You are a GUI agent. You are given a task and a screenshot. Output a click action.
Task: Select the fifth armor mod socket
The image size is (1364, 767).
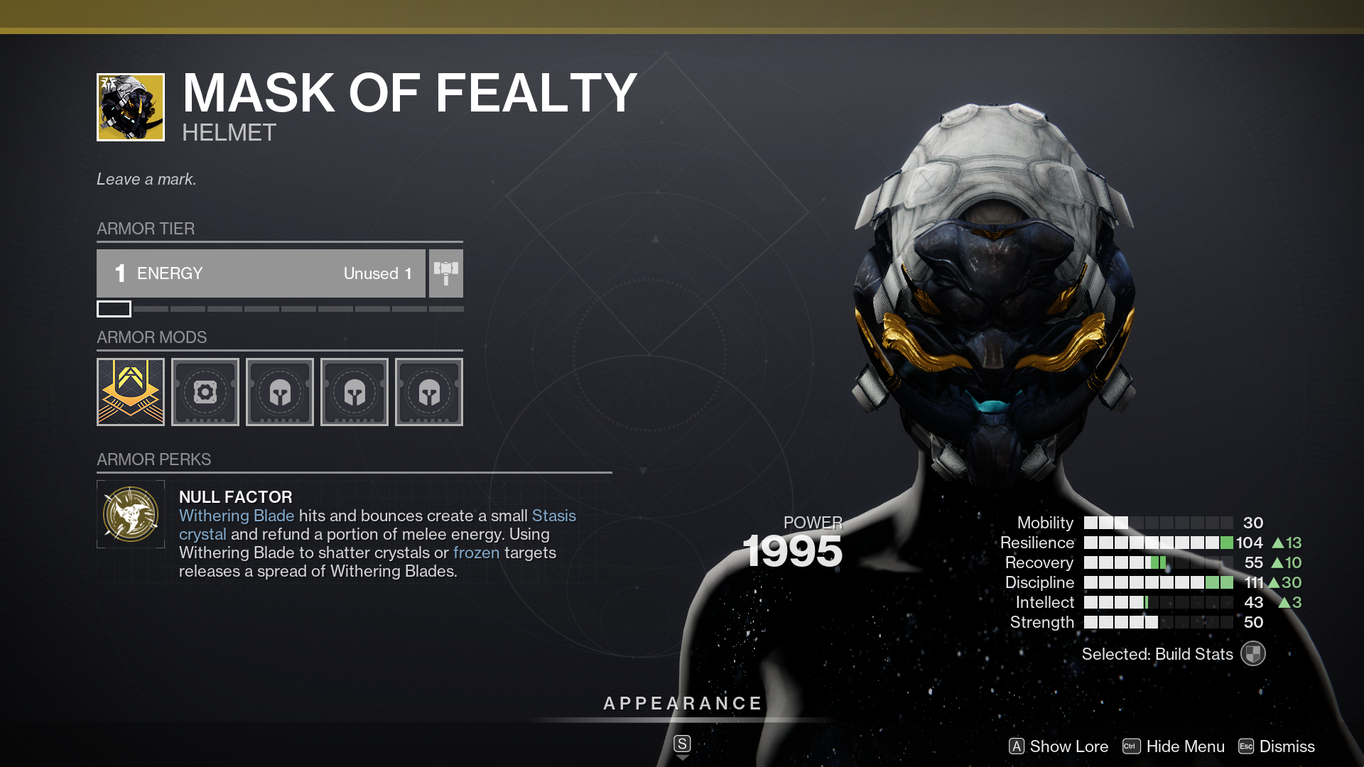pos(428,391)
